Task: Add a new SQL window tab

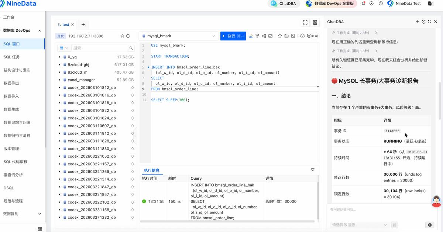Action: click(x=83, y=25)
